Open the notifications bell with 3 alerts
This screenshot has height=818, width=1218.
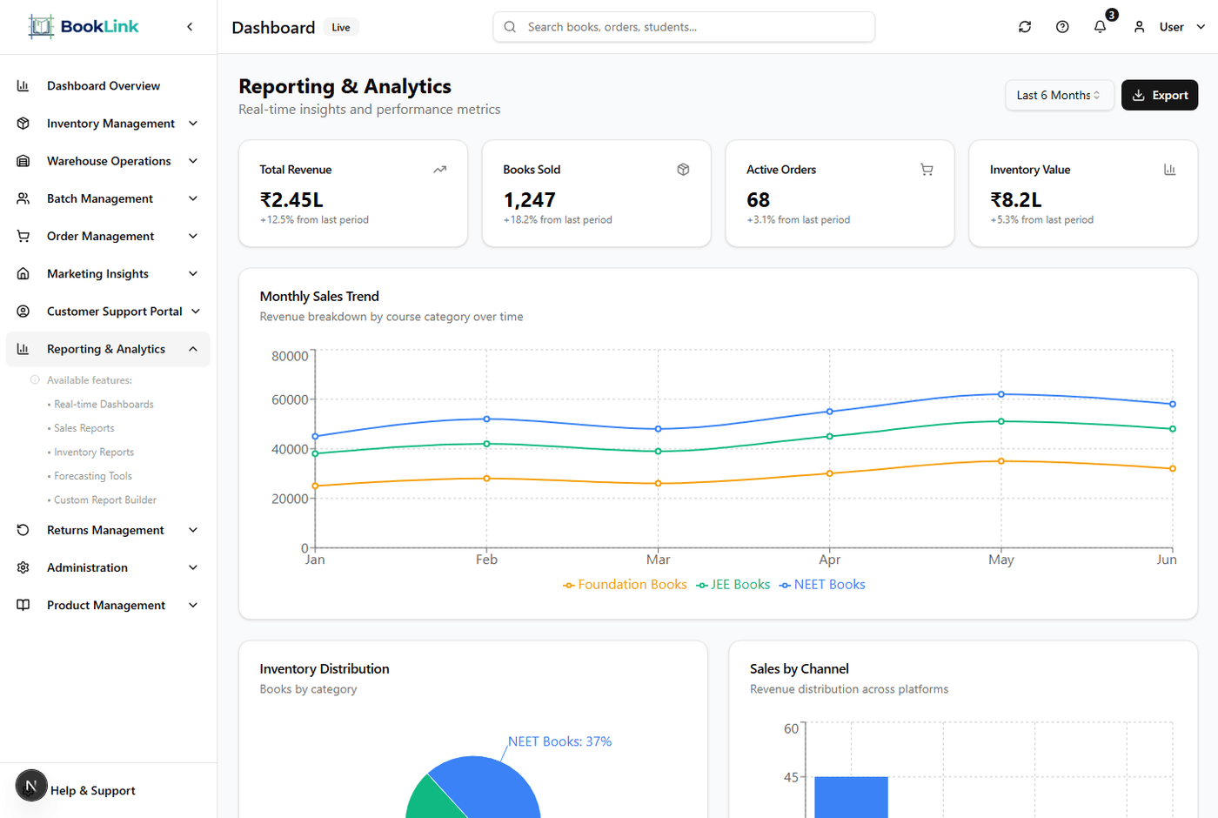[x=1100, y=27]
